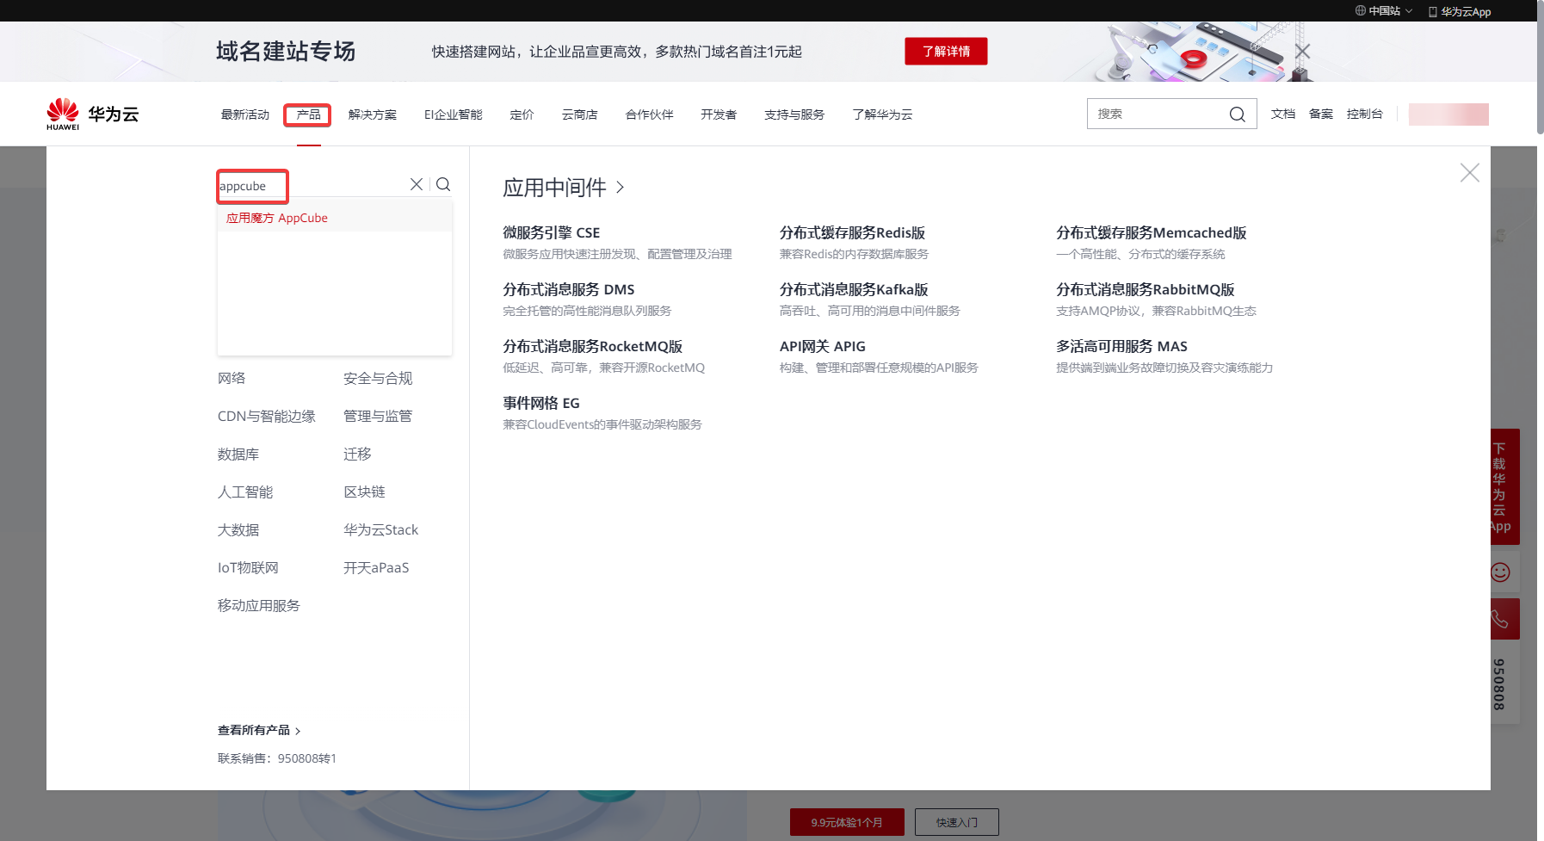Click the page vertical scrollbar
The width and height of the screenshot is (1544, 841).
click(x=1541, y=67)
